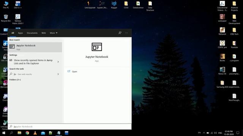Click the Folders (3+) section heading

tap(15, 80)
